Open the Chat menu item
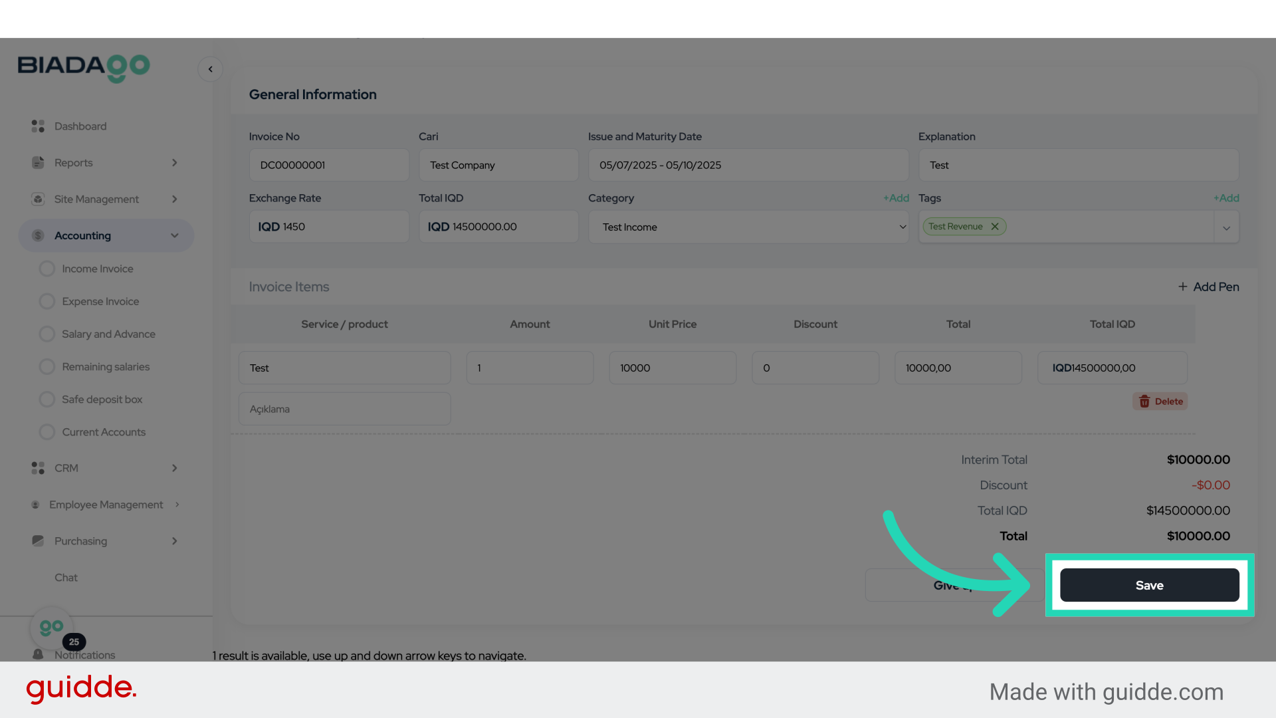The height and width of the screenshot is (718, 1276). tap(66, 578)
